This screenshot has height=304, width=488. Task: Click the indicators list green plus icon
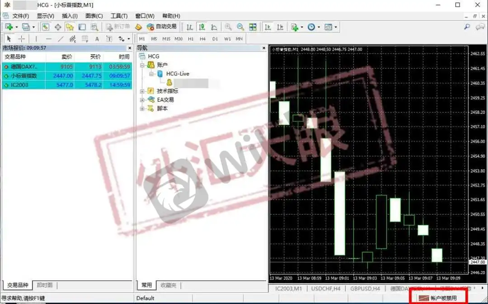(295, 27)
